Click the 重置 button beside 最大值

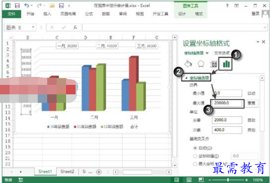tap(252, 103)
